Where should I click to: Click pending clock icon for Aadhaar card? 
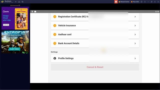55,34
